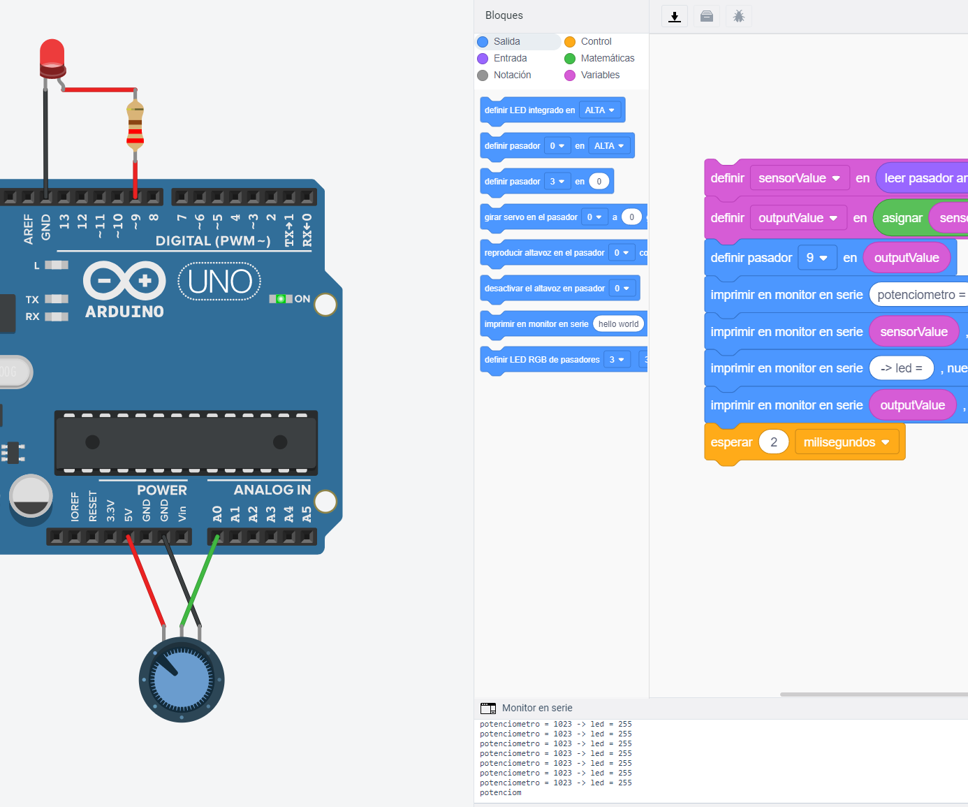Open pin dropdown in reproducir altavoz block

622,253
